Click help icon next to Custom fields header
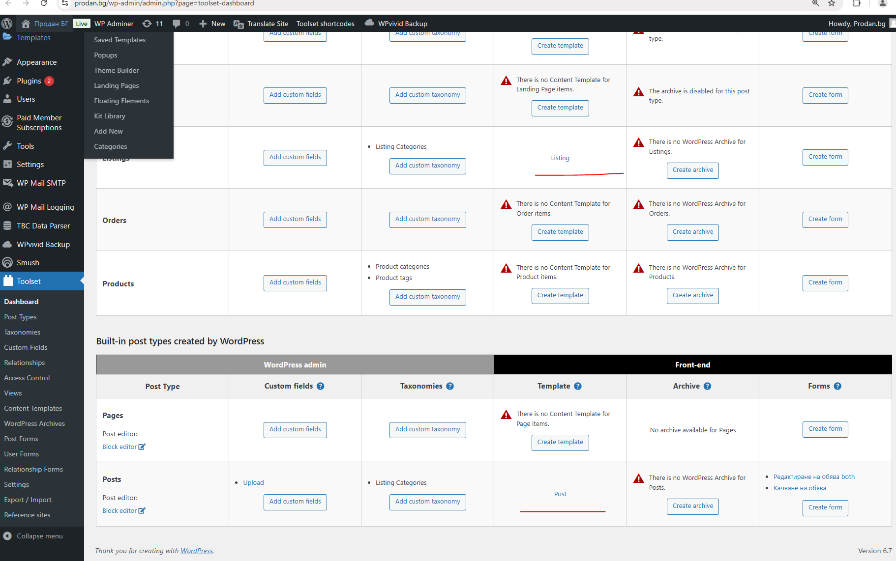 coord(321,386)
